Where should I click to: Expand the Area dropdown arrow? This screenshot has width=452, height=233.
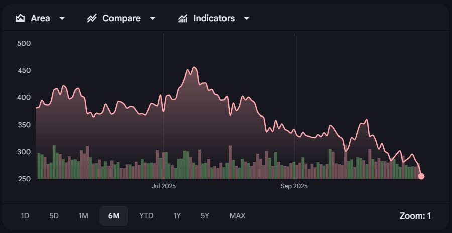point(62,18)
